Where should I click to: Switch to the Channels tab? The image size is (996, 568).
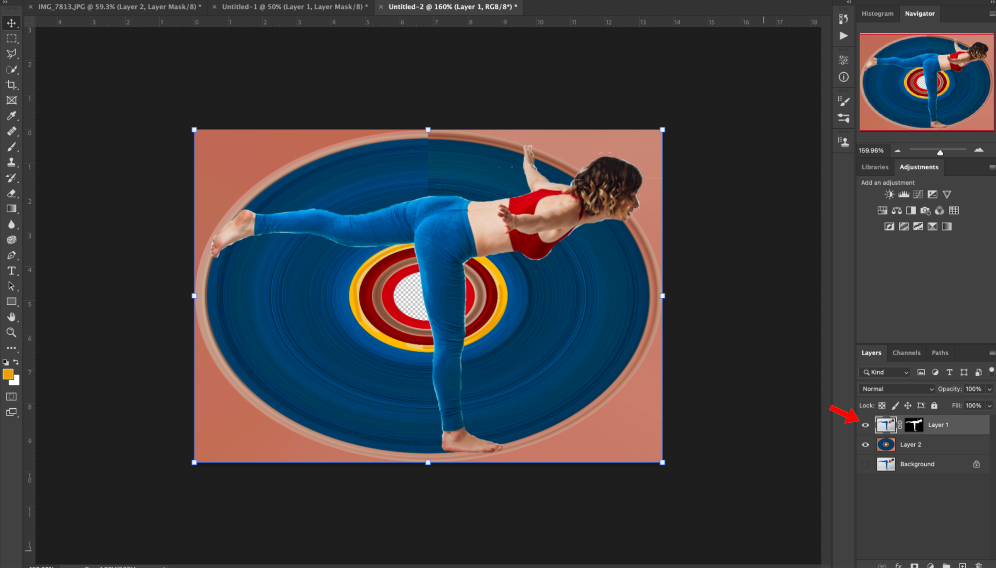click(x=907, y=353)
